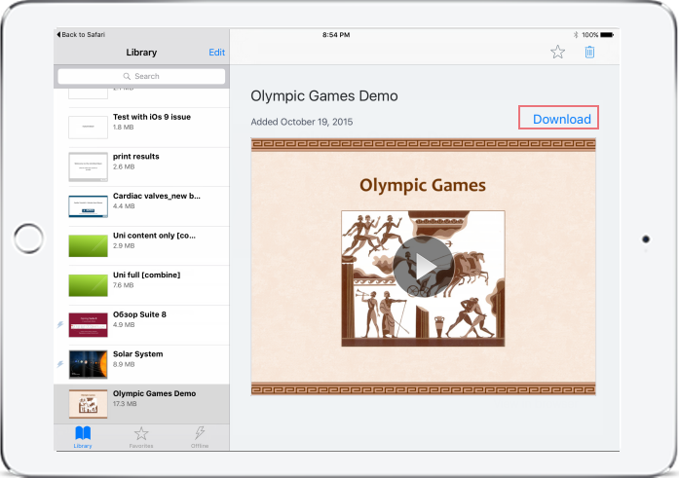Open the Offline tab
The width and height of the screenshot is (679, 478).
point(200,437)
